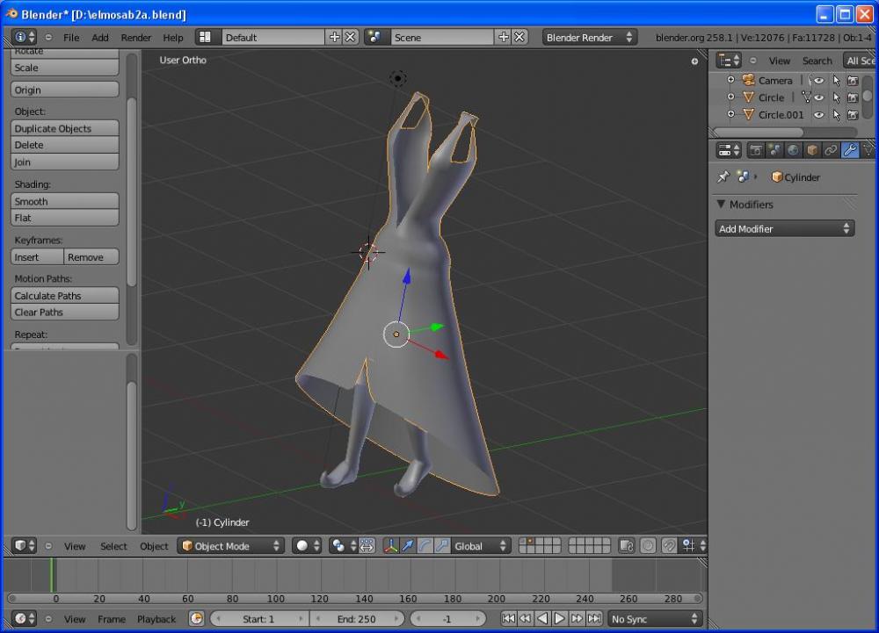Image resolution: width=879 pixels, height=633 pixels.
Task: Jump to last frame in timeline
Action: pyautogui.click(x=593, y=619)
